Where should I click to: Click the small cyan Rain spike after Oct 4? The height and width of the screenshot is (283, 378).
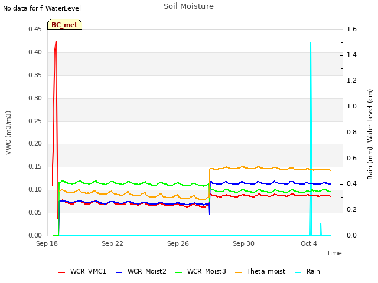tap(321, 229)
